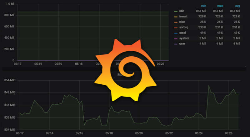Click 05:26 on the upper chart axis
The height and width of the screenshot is (137, 250).
click(160, 64)
